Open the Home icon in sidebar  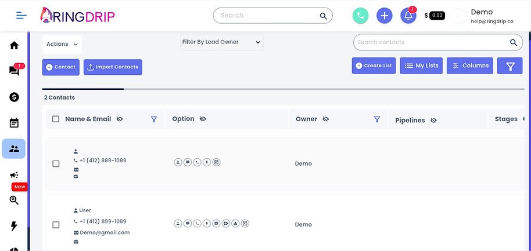tap(14, 45)
